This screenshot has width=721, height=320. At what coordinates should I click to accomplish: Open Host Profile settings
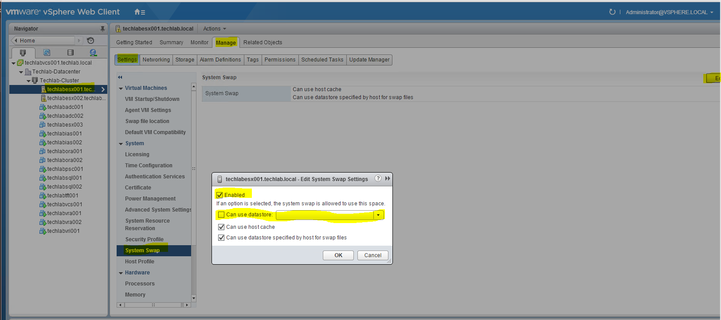[140, 262]
